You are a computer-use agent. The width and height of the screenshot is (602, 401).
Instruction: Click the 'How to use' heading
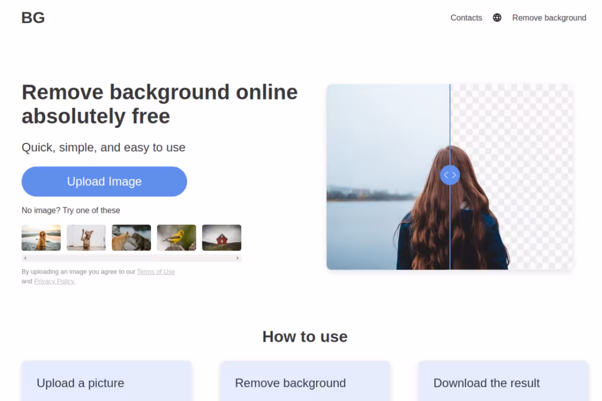[x=305, y=336]
